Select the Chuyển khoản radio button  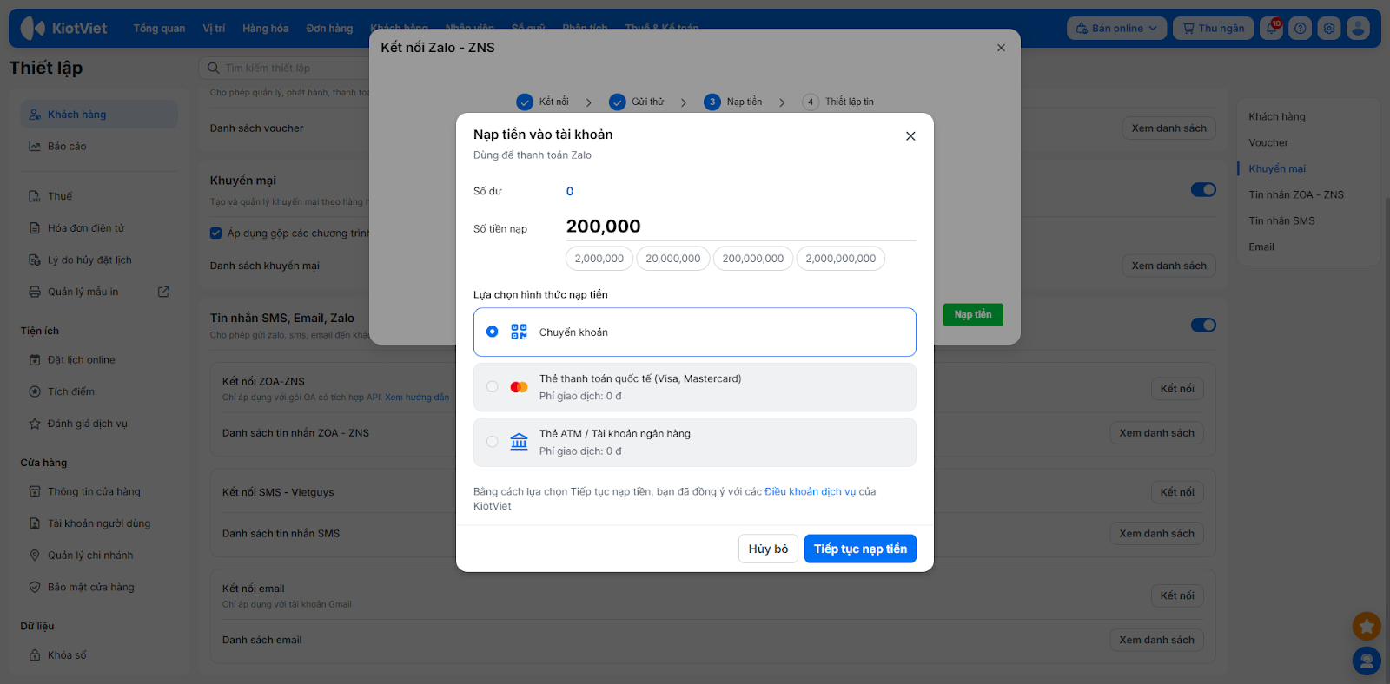pos(493,332)
